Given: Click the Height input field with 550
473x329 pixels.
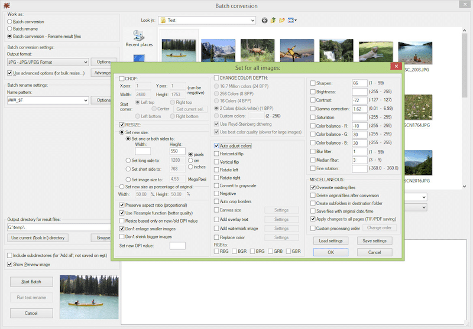Looking at the screenshot, I should pos(177,151).
